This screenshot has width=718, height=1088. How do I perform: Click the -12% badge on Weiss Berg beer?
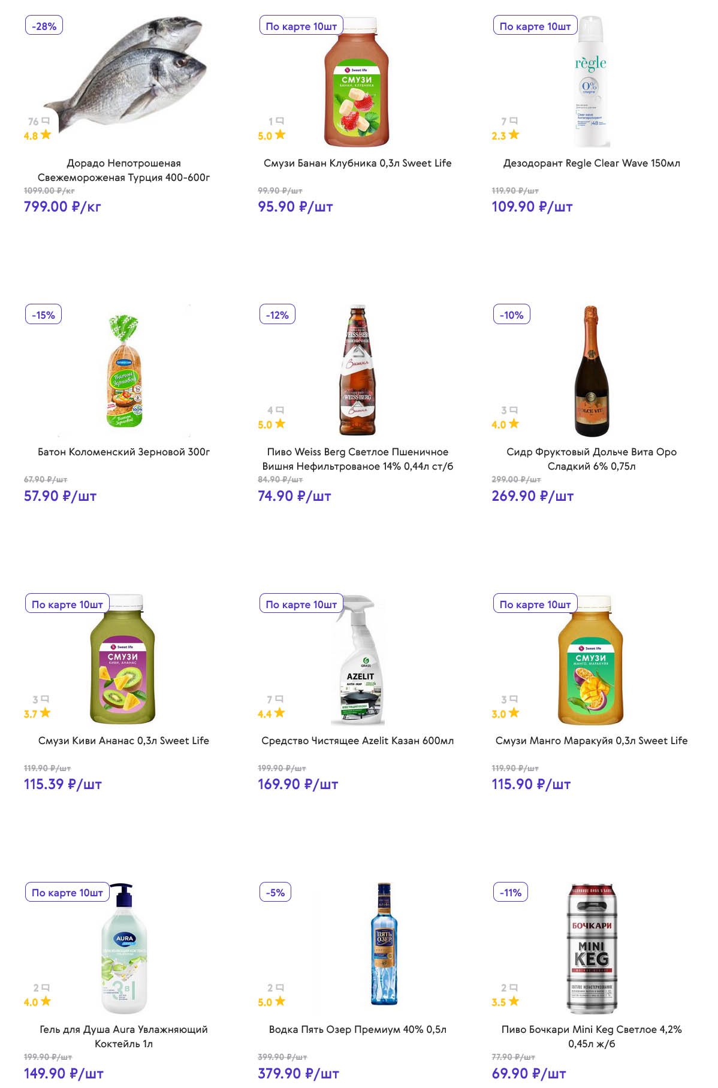point(277,315)
